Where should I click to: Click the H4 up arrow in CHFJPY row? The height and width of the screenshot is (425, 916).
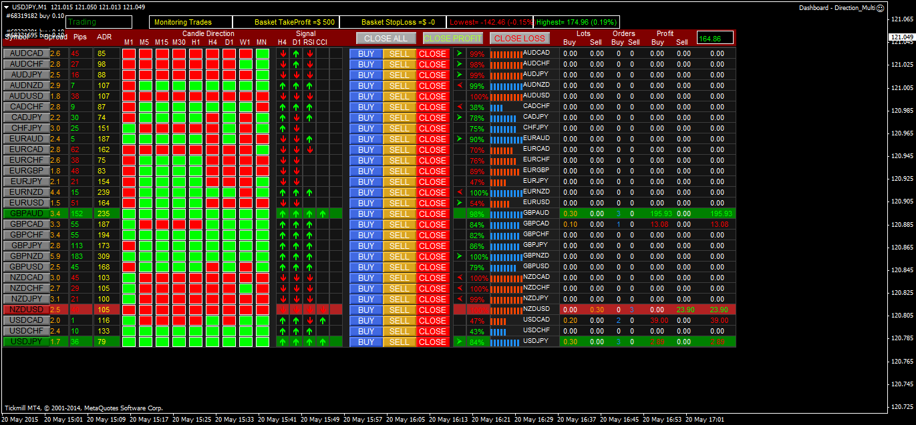point(283,129)
